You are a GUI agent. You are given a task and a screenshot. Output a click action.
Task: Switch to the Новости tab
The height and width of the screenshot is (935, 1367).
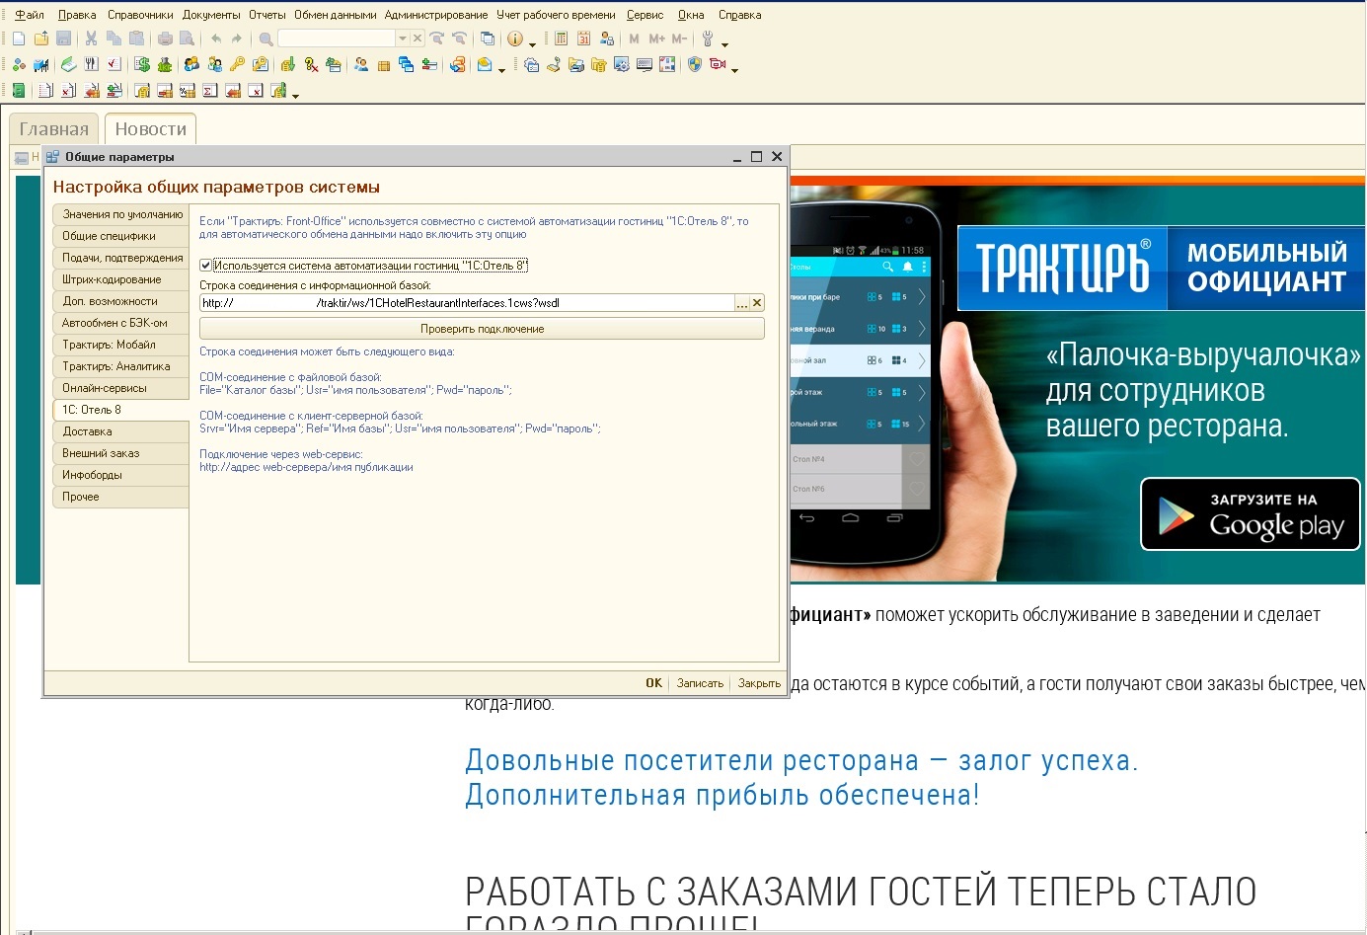pyautogui.click(x=151, y=129)
